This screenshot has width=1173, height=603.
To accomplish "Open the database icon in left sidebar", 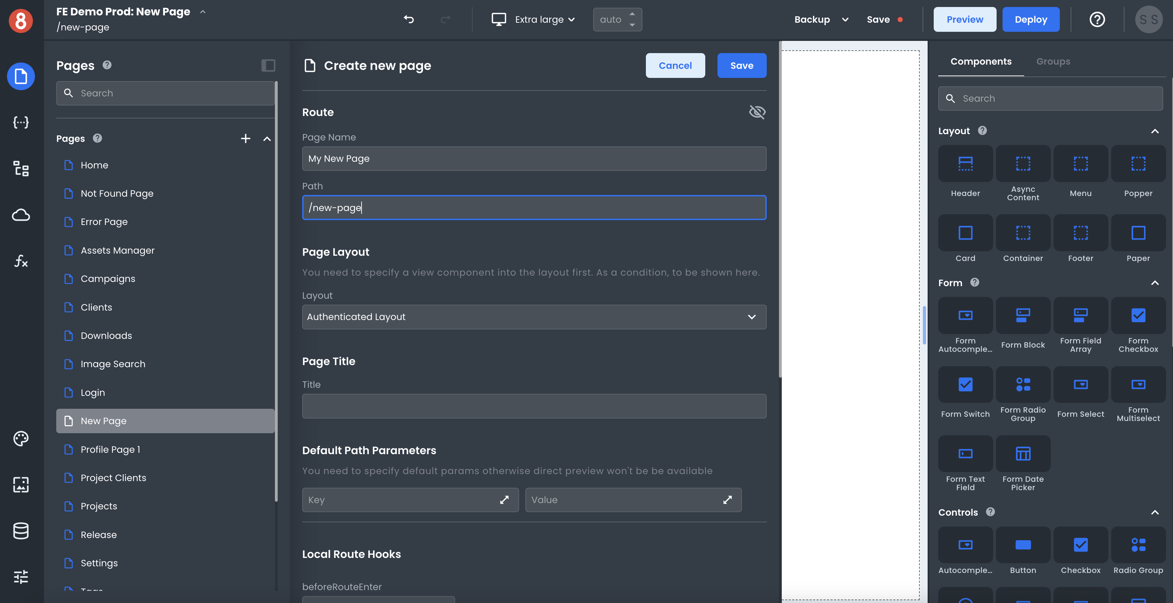I will click(21, 531).
